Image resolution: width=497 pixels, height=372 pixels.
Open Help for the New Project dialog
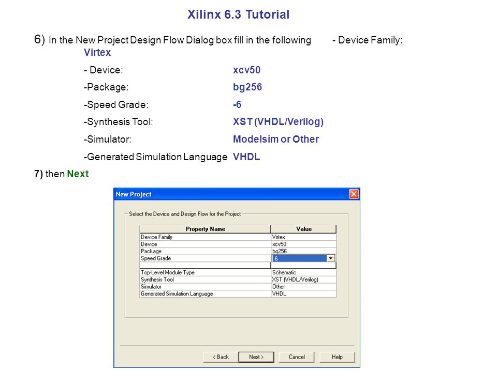click(337, 357)
